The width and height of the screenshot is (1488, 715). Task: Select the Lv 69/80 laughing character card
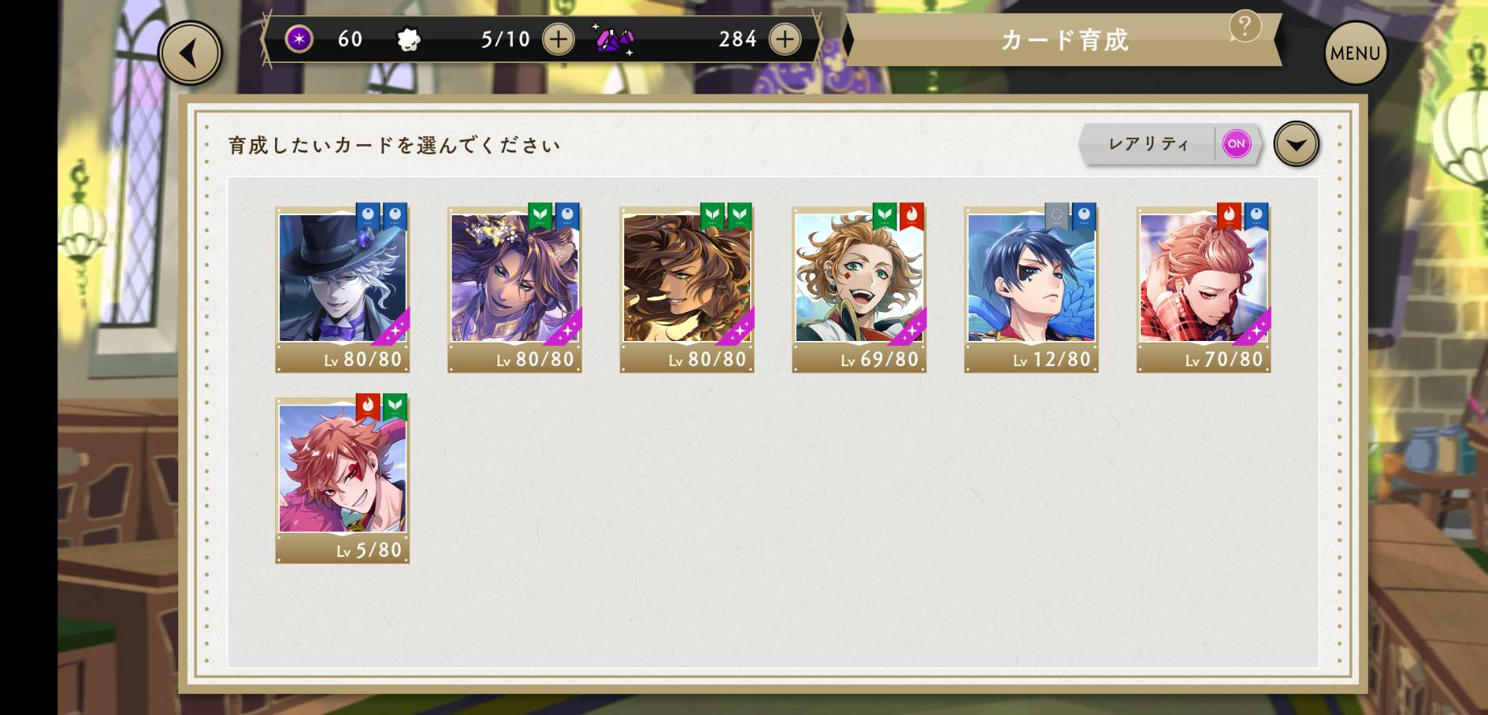[859, 288]
